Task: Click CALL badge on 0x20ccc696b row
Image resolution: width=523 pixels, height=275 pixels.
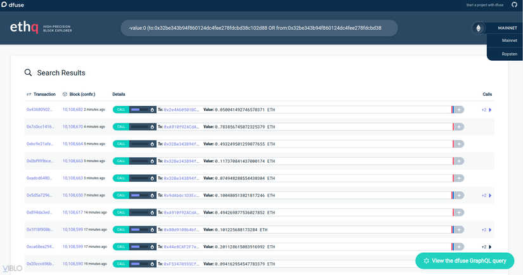Action: point(120,264)
